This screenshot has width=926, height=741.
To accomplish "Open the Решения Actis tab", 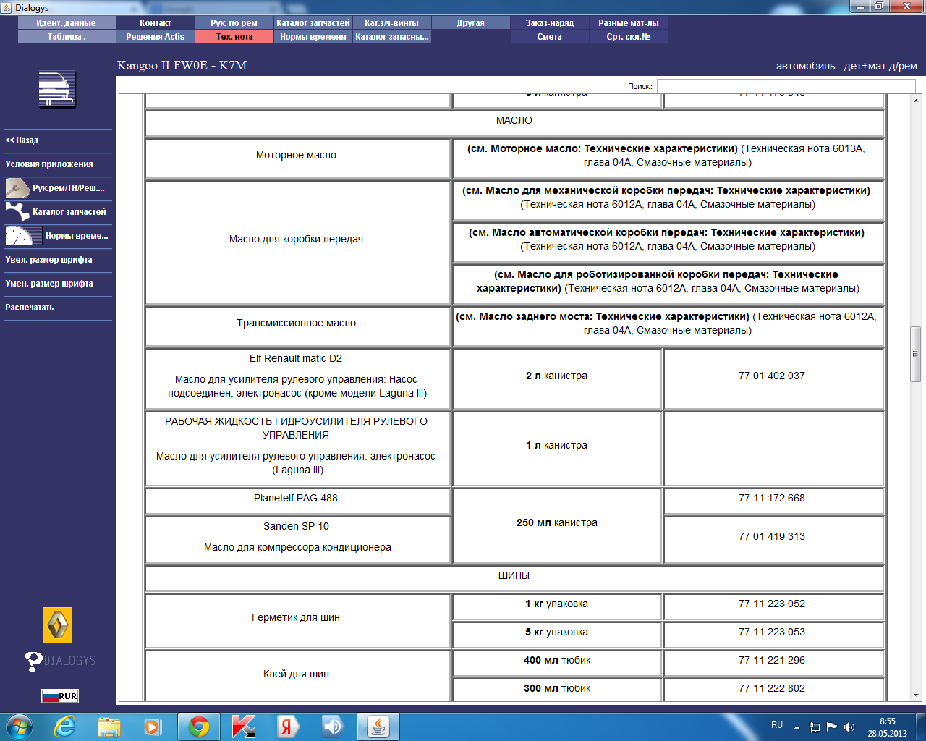I will tap(156, 37).
